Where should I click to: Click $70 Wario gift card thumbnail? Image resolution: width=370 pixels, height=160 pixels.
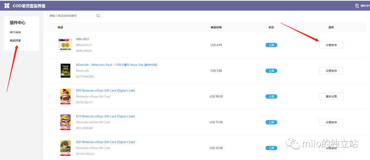(65, 122)
